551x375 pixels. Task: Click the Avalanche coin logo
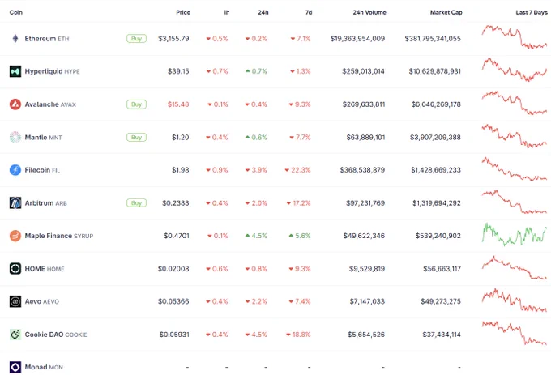(x=15, y=104)
